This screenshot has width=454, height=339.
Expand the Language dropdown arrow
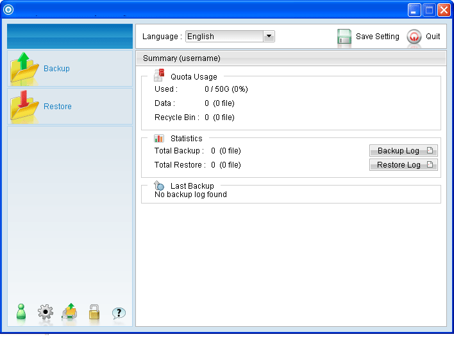269,37
